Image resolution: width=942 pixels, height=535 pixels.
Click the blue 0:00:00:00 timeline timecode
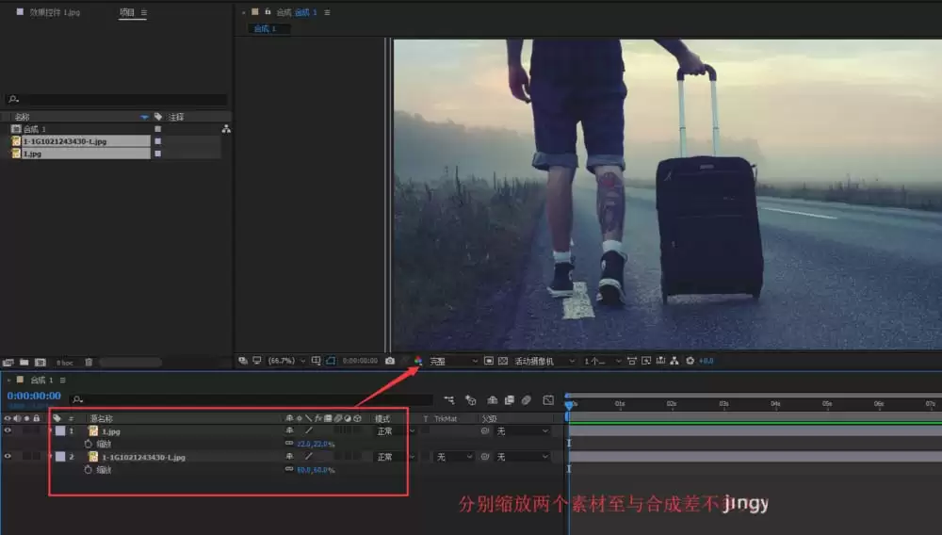(34, 396)
